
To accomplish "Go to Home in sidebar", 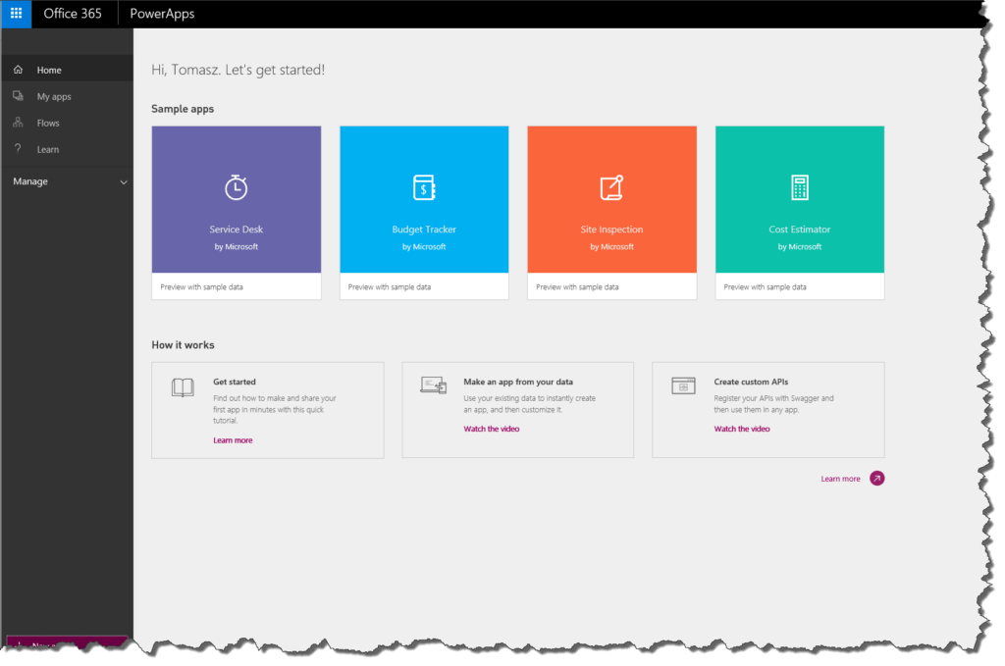I will tap(67, 70).
